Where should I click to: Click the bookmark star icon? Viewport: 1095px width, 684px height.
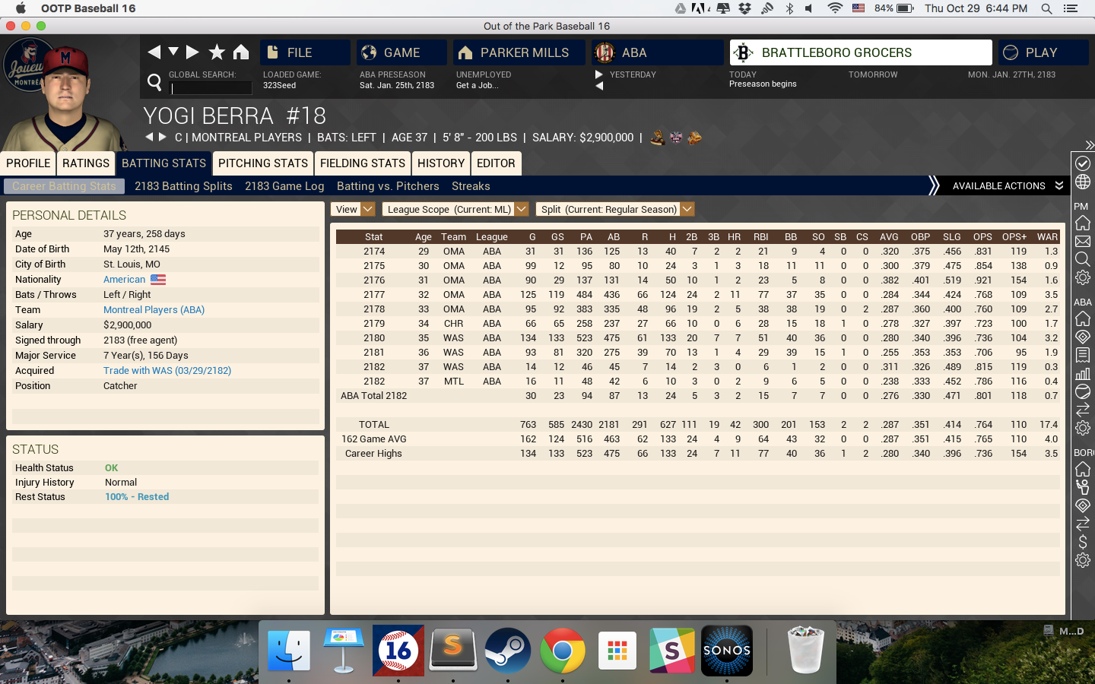(217, 52)
